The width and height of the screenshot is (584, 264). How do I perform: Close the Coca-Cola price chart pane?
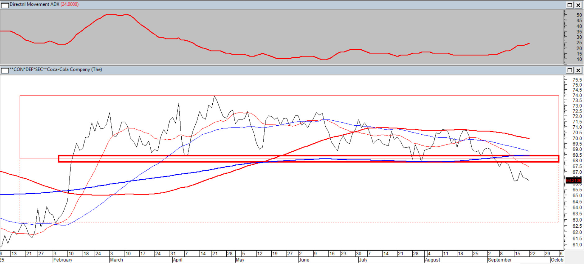click(x=578, y=70)
